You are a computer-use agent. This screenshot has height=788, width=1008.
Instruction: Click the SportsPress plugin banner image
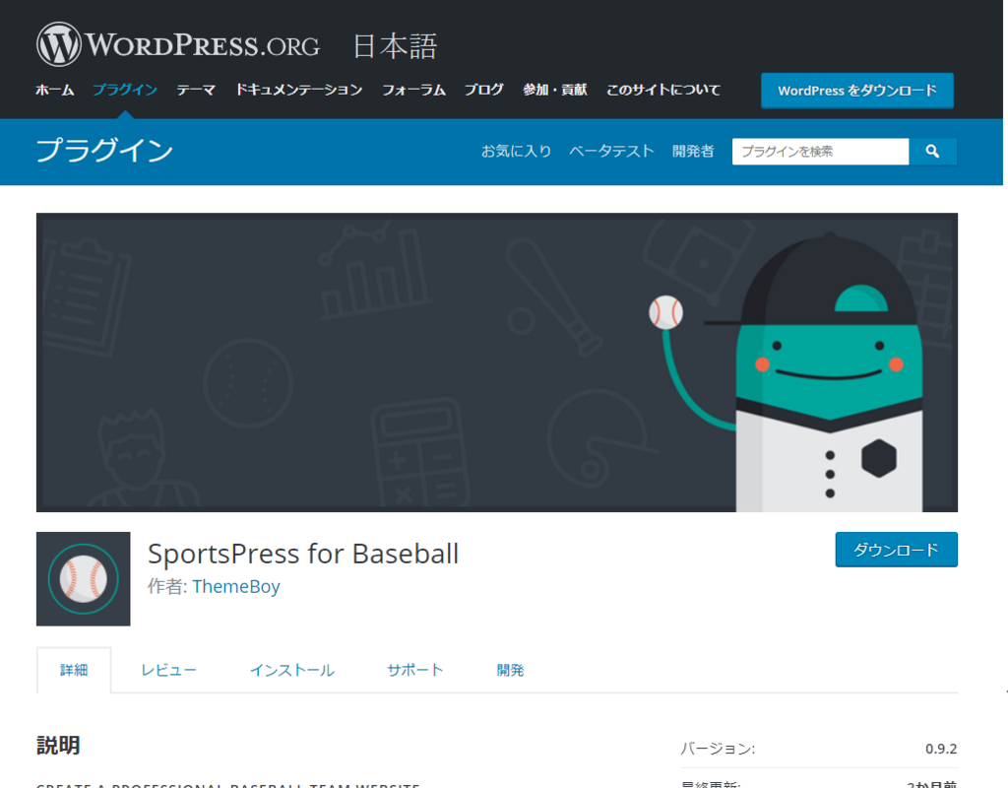coord(497,362)
